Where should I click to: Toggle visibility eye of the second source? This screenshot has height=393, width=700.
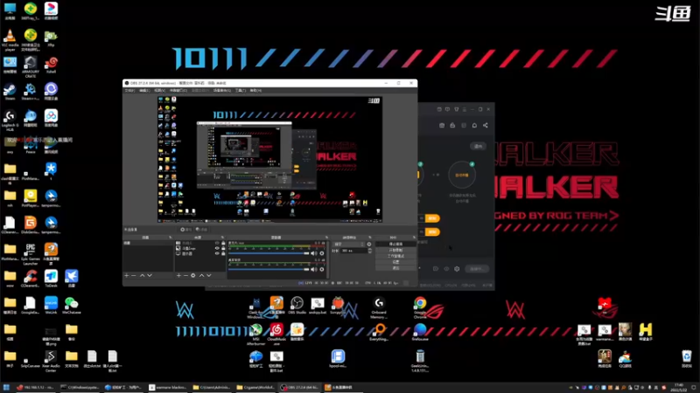pyautogui.click(x=217, y=248)
